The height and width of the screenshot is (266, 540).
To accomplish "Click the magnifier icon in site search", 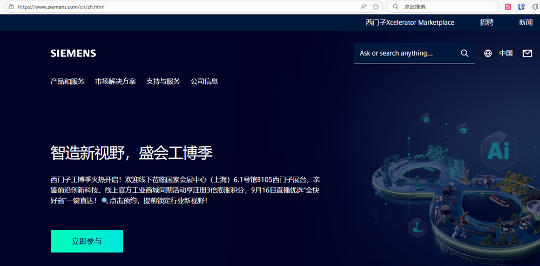I will (464, 53).
